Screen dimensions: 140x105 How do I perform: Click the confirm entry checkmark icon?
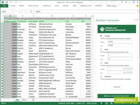point(26,11)
